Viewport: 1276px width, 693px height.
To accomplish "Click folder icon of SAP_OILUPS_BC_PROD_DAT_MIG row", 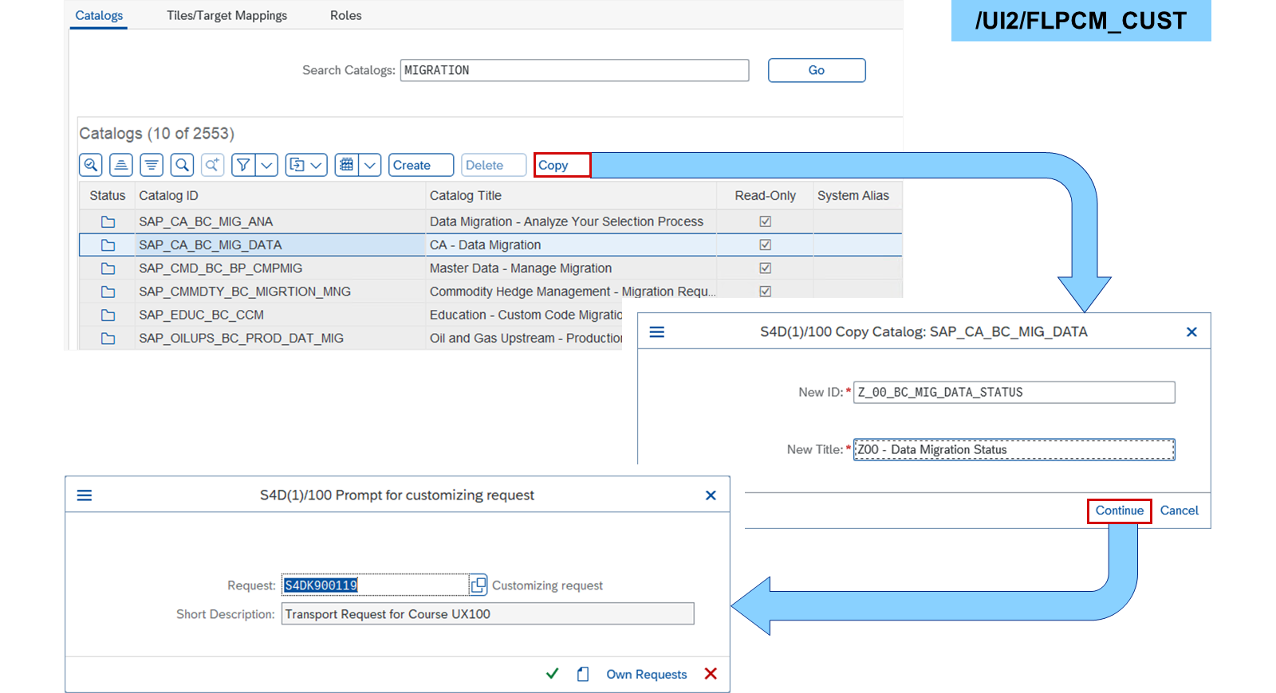I will click(x=108, y=339).
